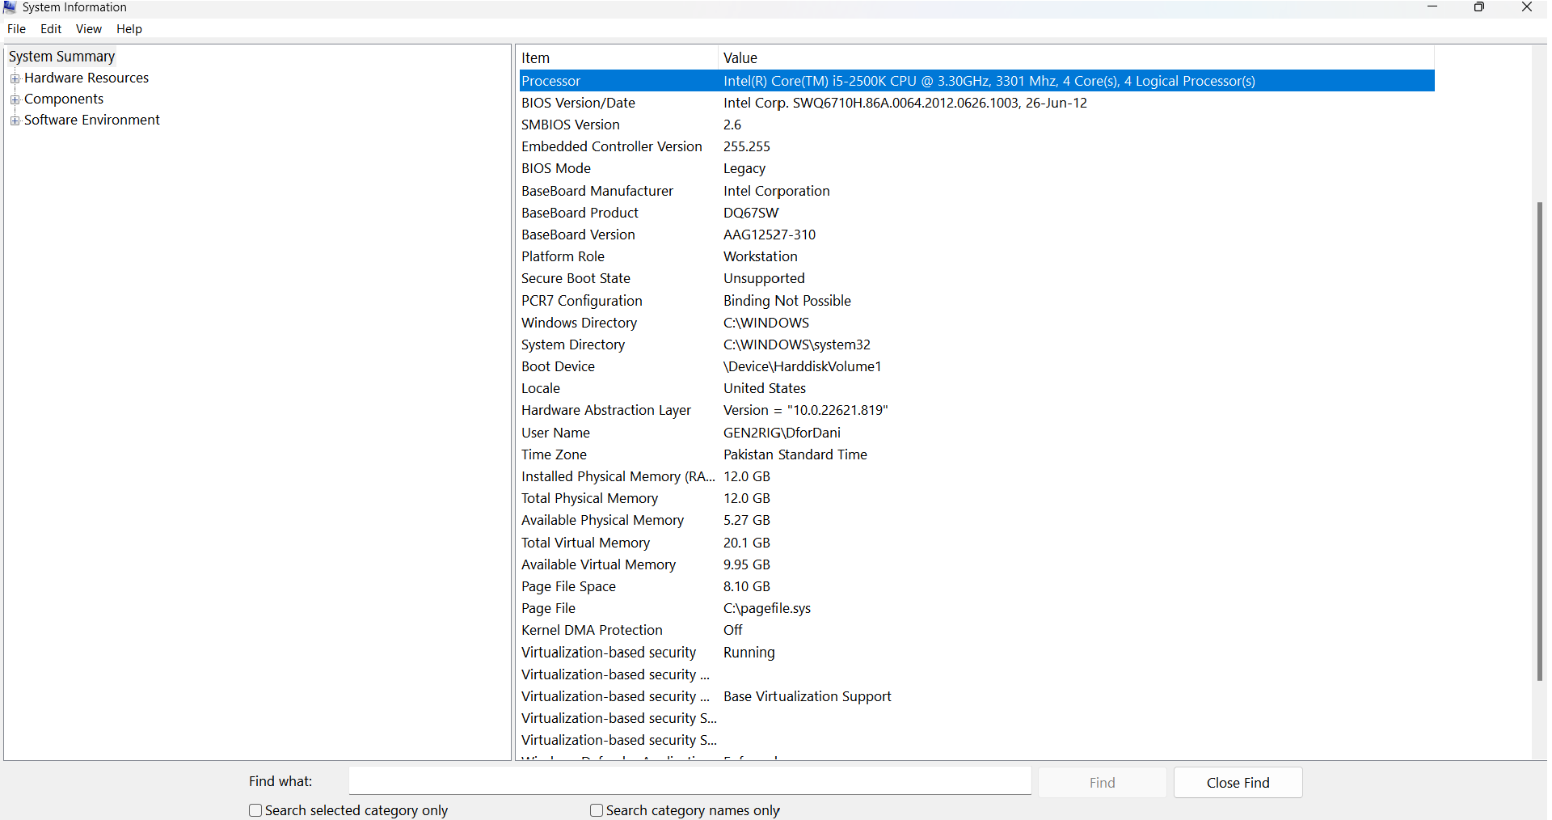Open the View menu
Image resolution: width=1552 pixels, height=820 pixels.
89,29
